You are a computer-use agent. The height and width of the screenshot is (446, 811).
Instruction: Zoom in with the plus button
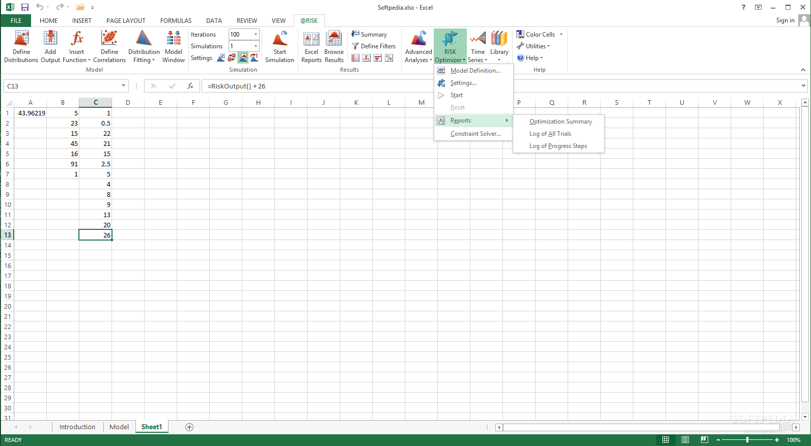point(777,440)
